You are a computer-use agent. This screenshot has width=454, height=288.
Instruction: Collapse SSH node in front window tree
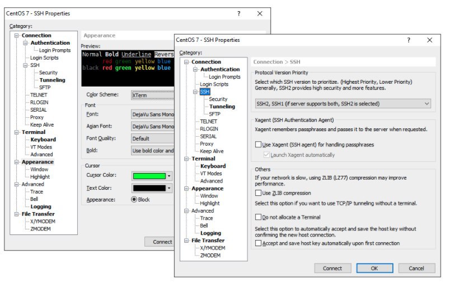195,92
